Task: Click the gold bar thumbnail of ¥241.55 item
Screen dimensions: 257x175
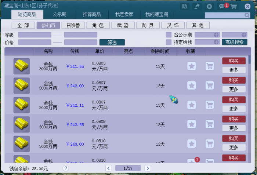Action: [22, 66]
